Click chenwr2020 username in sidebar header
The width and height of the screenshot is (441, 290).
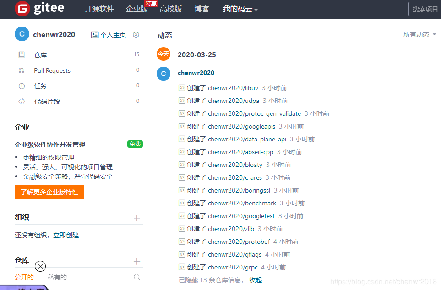tap(54, 35)
